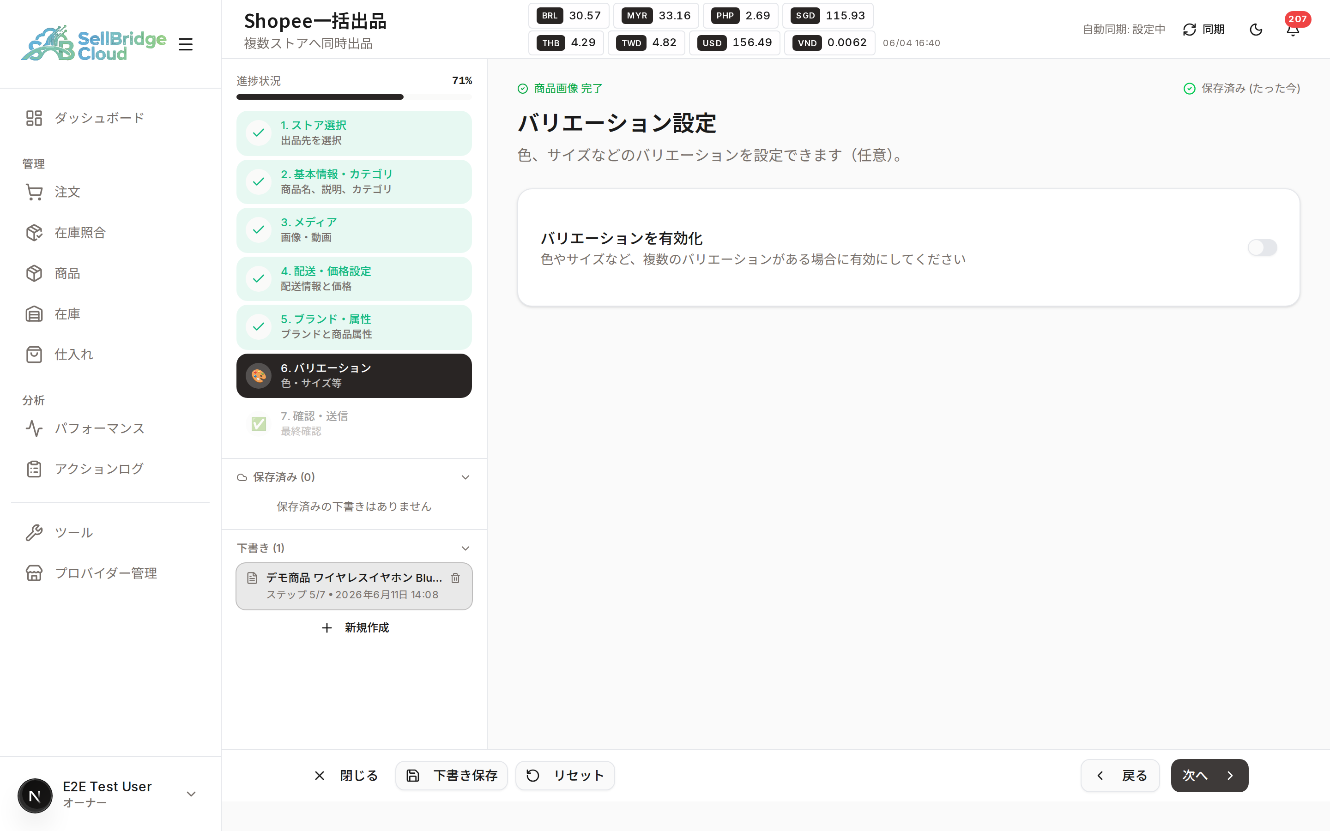Click 次へ to proceed
The width and height of the screenshot is (1330, 831).
coord(1209,776)
